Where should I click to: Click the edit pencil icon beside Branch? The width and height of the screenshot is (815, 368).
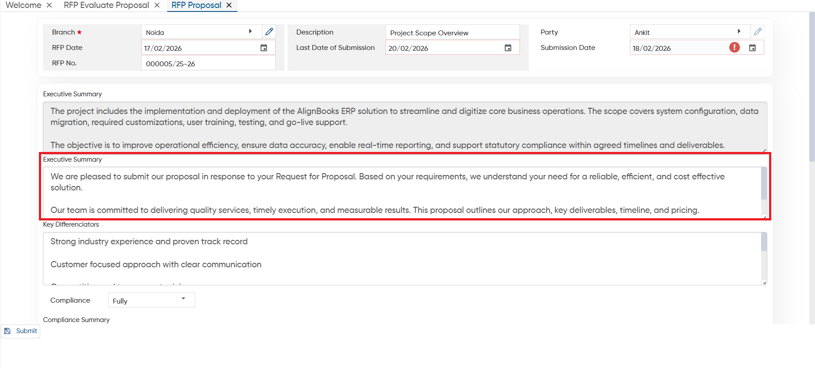point(269,32)
